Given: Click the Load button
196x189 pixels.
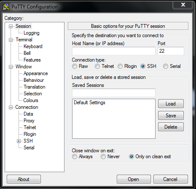Looking at the screenshot, I should tap(171, 104).
